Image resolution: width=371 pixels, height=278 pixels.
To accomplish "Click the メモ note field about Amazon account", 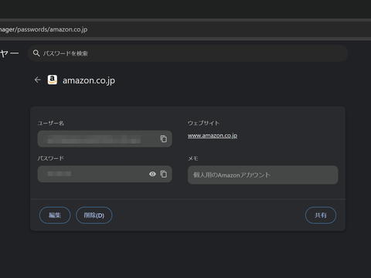I will click(x=263, y=175).
